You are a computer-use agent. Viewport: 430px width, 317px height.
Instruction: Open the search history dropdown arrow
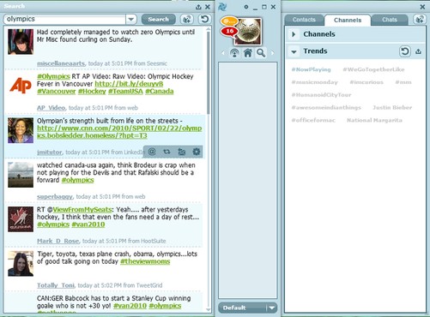click(131, 19)
